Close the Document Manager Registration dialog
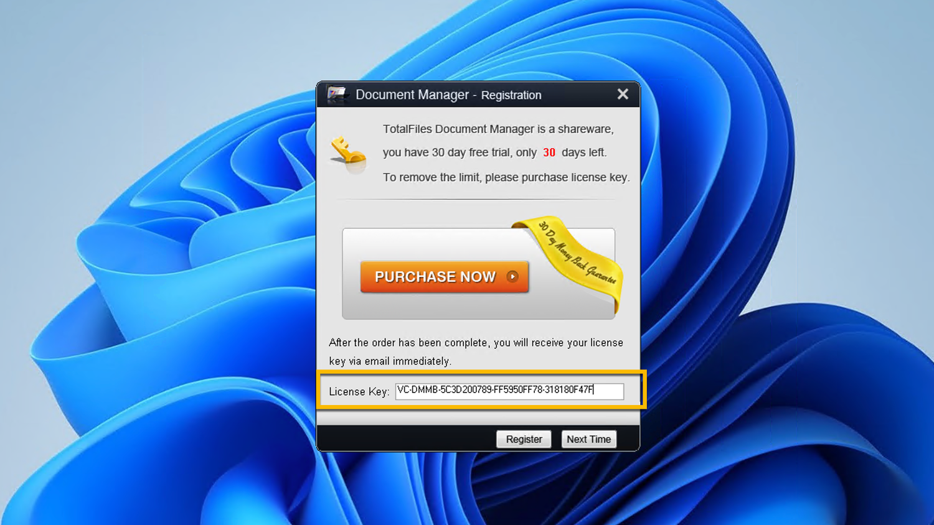Image resolution: width=934 pixels, height=525 pixels. pyautogui.click(x=623, y=94)
